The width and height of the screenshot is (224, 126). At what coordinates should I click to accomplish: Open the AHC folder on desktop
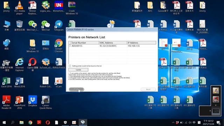[x=150, y=6]
